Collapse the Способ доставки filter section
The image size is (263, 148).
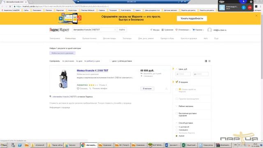click(176, 123)
